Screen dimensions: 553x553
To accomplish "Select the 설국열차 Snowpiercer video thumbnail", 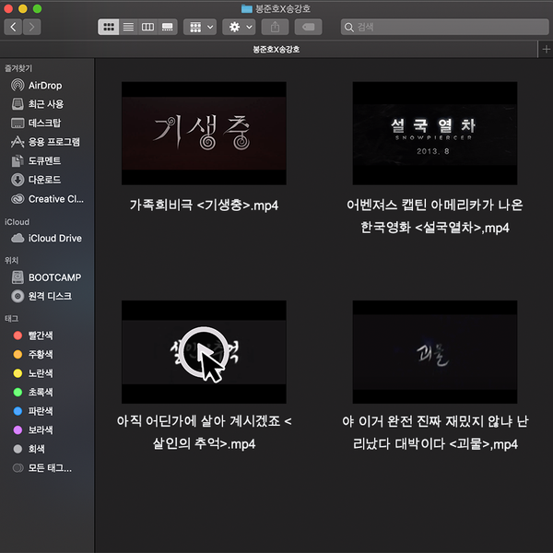I will [x=435, y=134].
